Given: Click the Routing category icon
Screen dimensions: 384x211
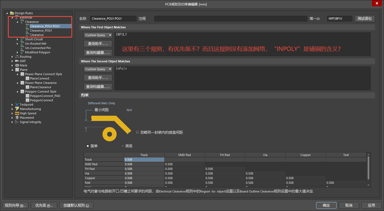Looking at the screenshot, I should 17,57.
